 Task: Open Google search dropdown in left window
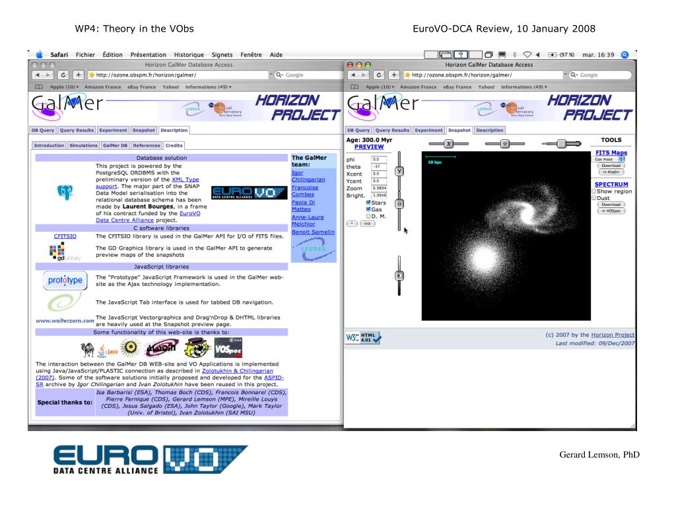(279, 75)
